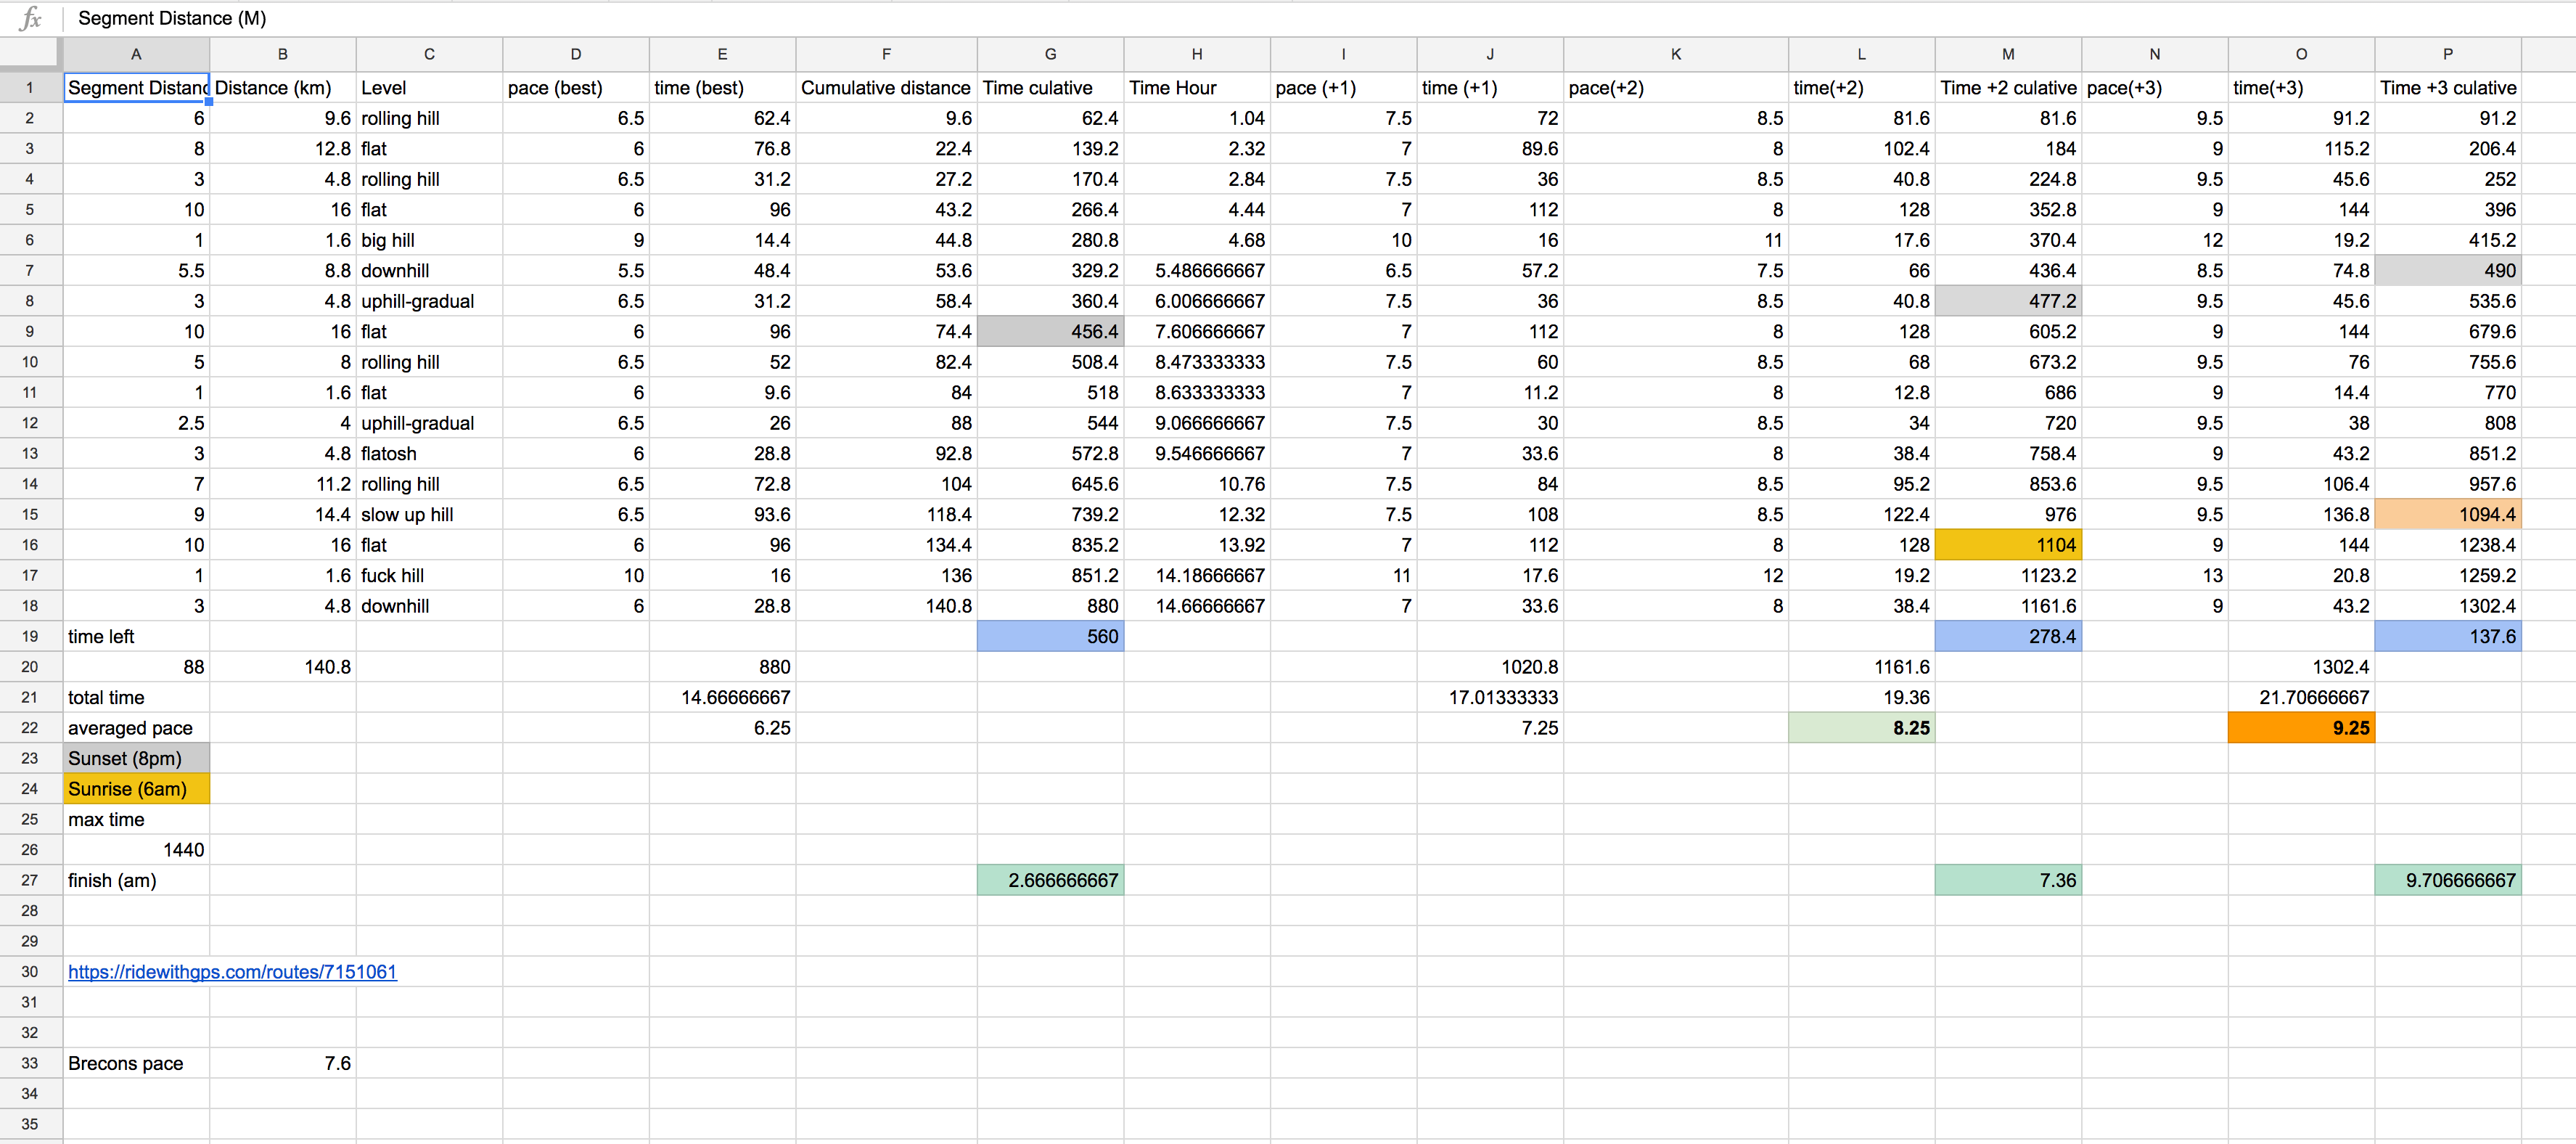This screenshot has width=2576, height=1144.
Task: Click the 'time(+2)' header cell
Action: point(1862,88)
